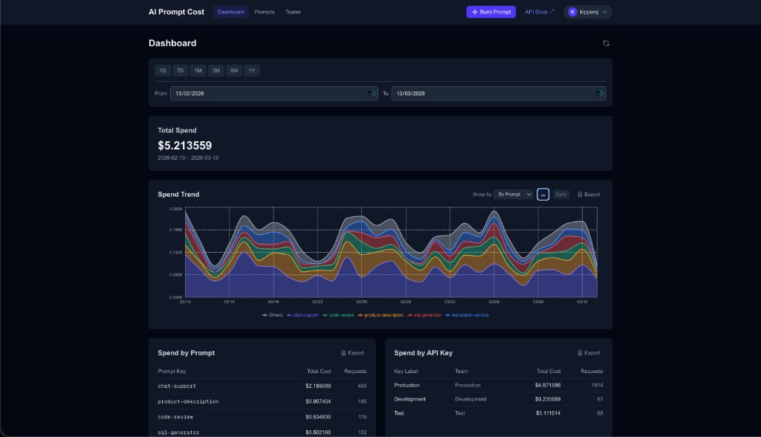Switch to the Prompts tab
Image resolution: width=761 pixels, height=437 pixels.
click(265, 11)
